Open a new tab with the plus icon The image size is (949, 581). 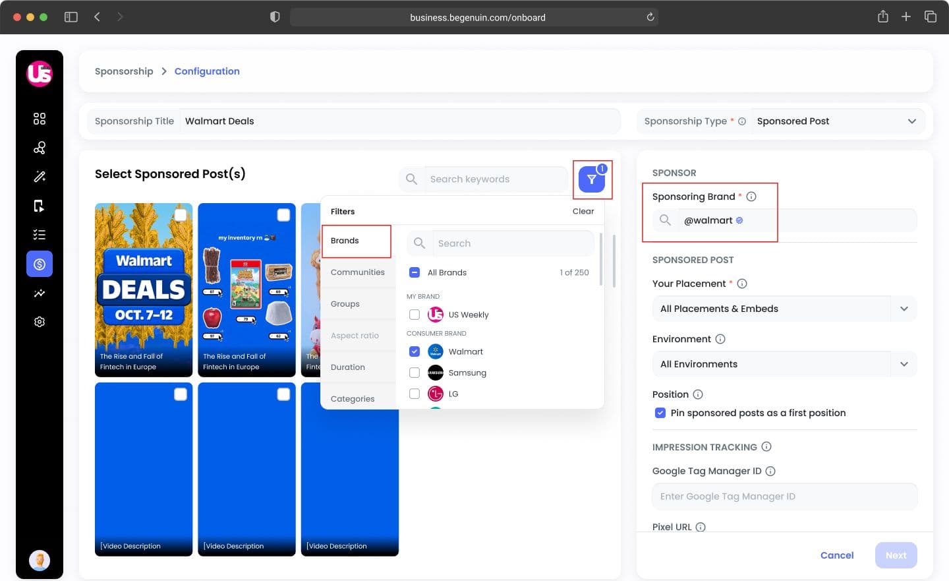(x=906, y=17)
